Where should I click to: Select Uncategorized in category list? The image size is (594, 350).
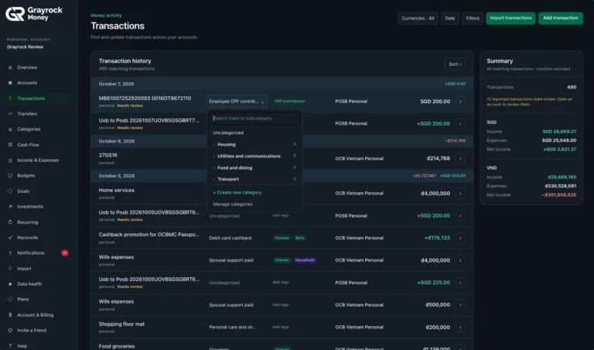pos(228,132)
